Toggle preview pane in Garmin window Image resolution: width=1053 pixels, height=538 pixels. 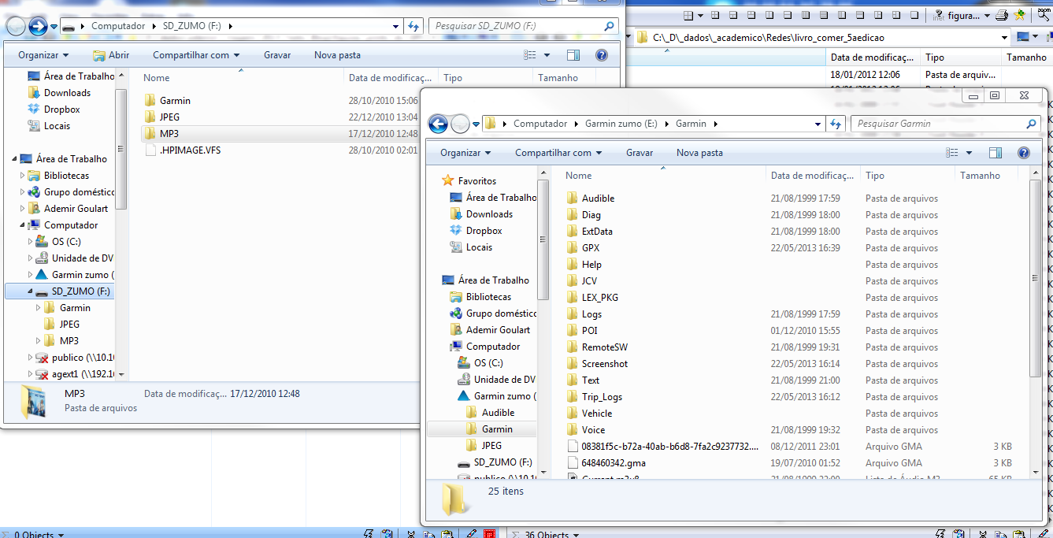coord(996,153)
